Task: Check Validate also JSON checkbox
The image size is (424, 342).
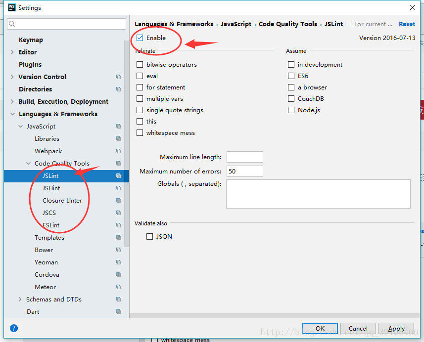Action: coord(149,237)
